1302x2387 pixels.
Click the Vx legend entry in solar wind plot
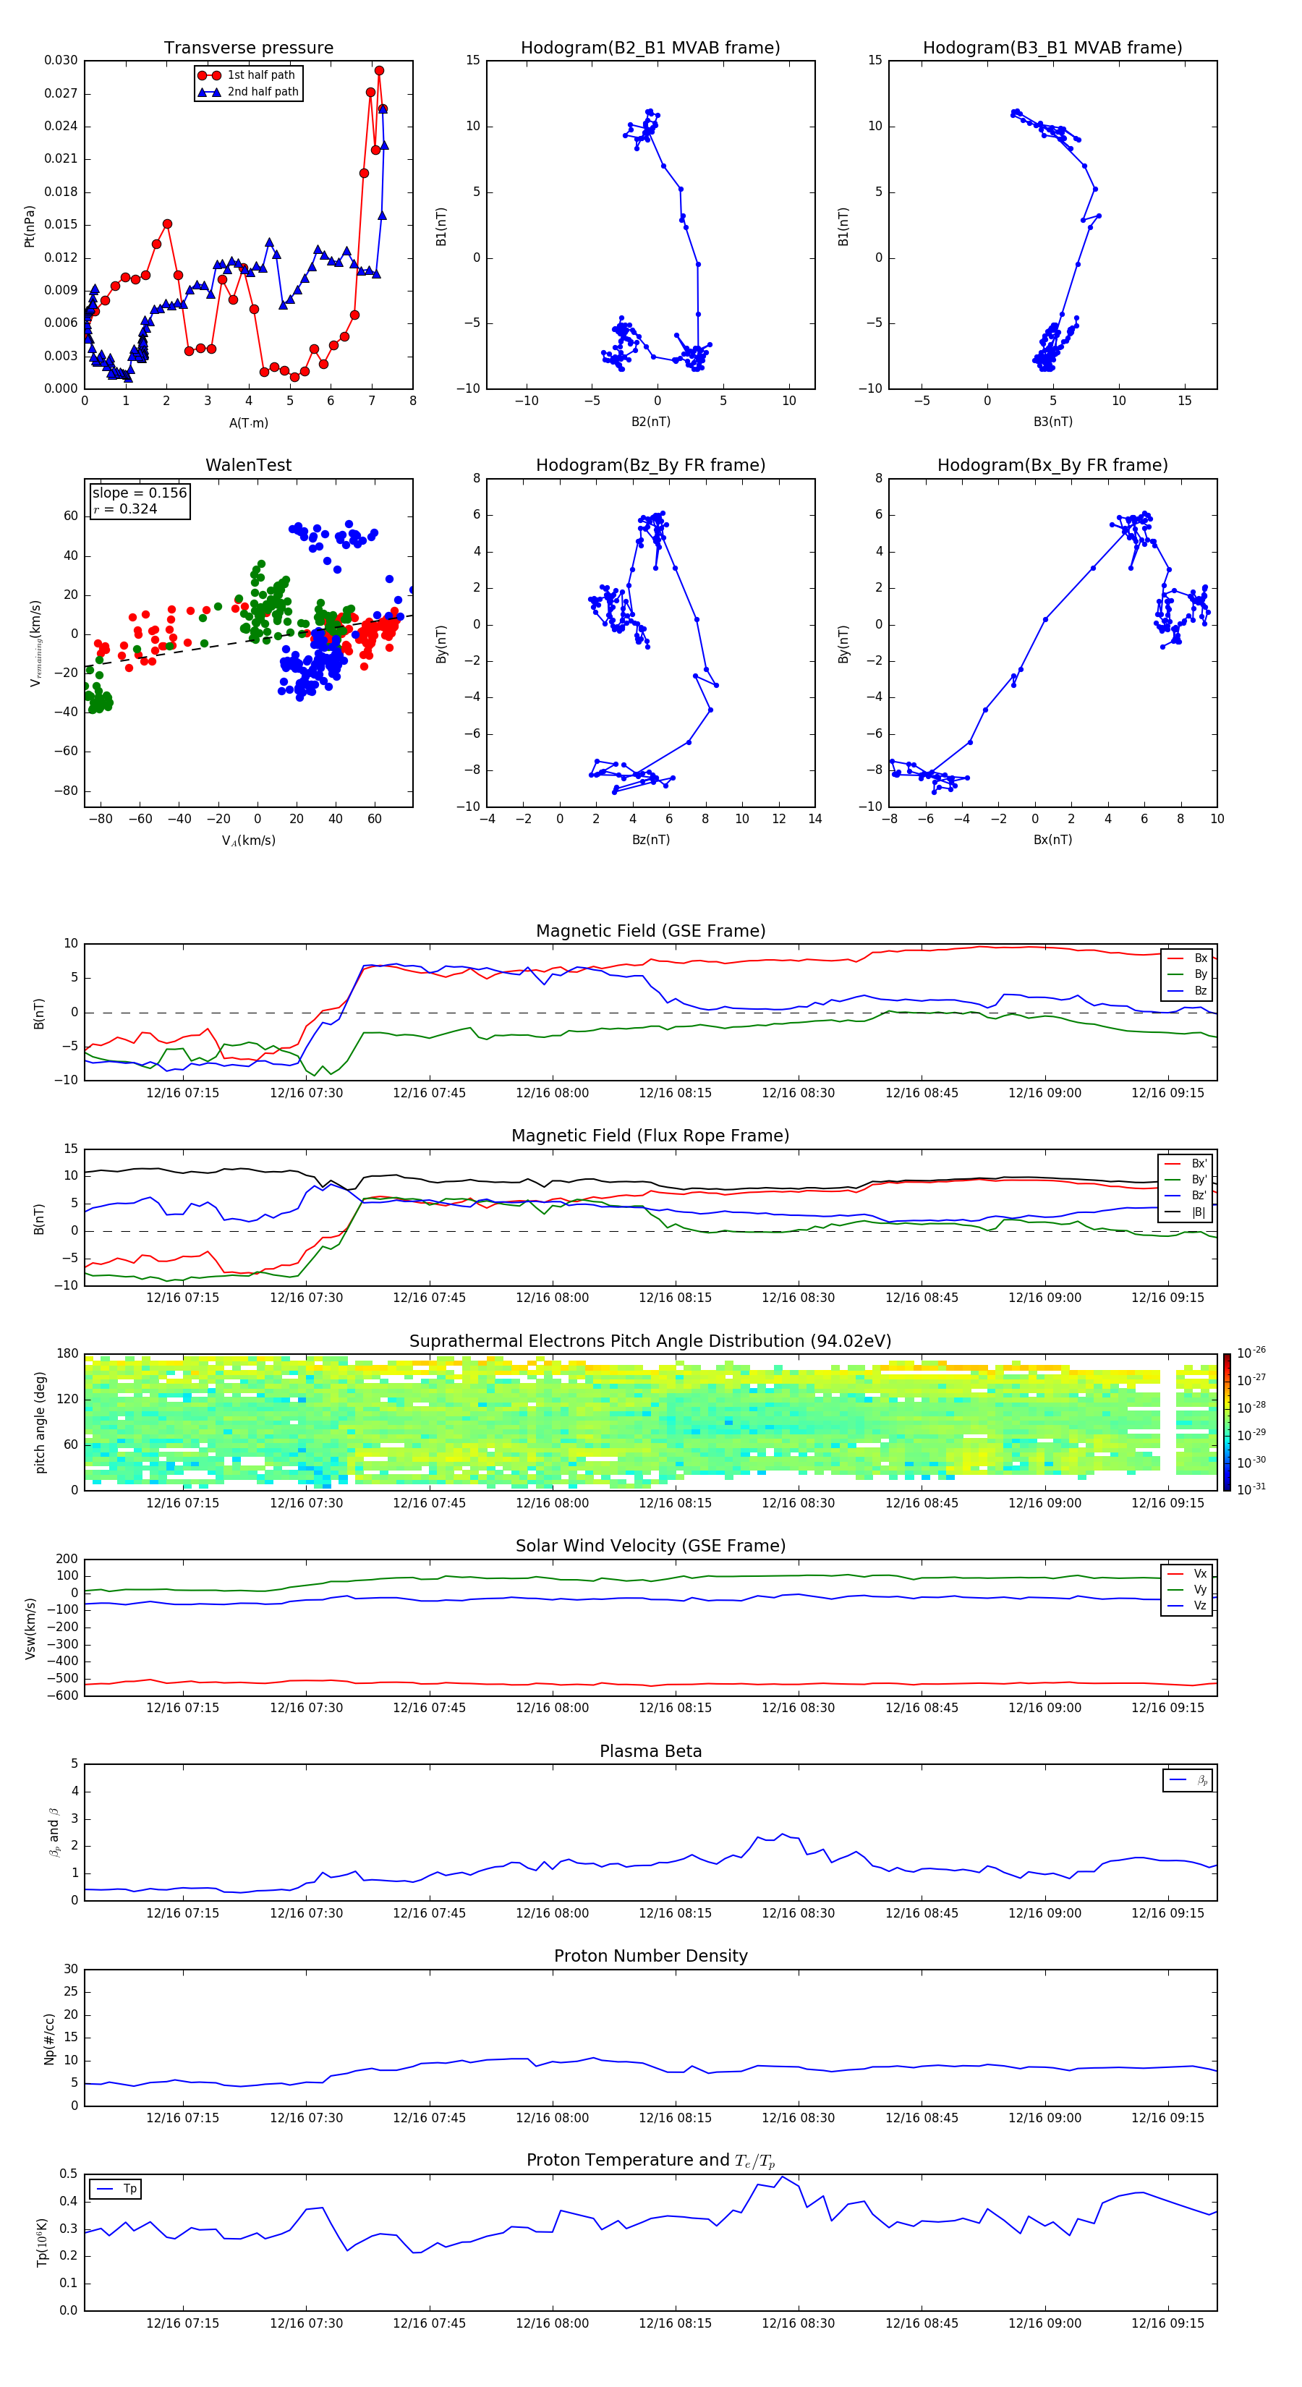tap(1188, 1573)
